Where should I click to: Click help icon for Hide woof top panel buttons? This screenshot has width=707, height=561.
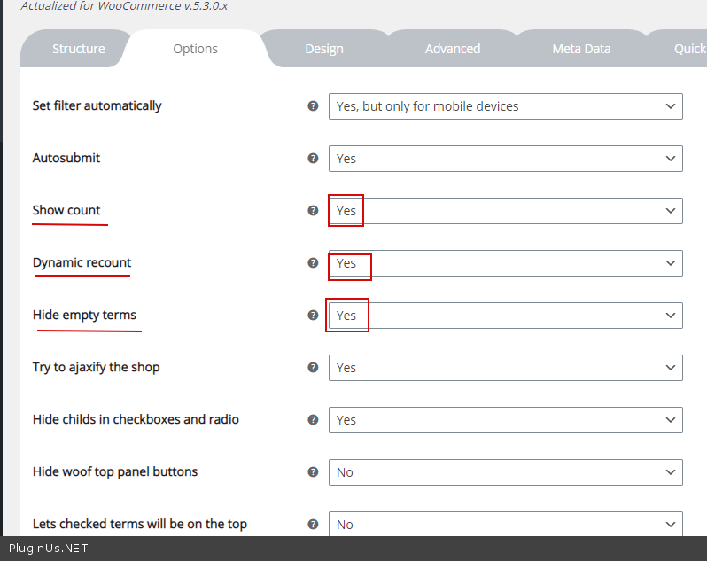click(x=313, y=471)
